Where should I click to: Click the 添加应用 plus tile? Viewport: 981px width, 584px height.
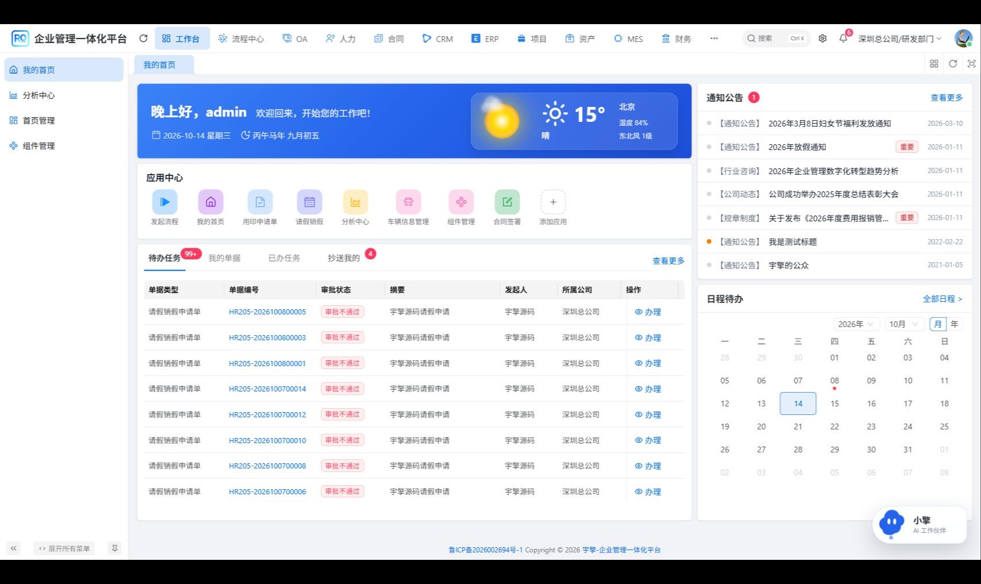[x=553, y=202]
